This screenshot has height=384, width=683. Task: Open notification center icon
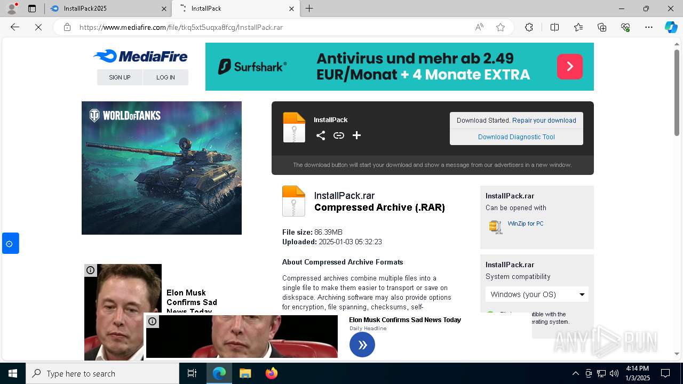click(665, 373)
